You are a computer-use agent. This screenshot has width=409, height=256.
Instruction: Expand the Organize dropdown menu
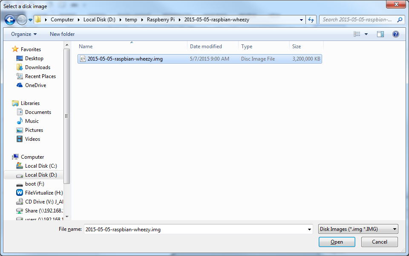24,34
